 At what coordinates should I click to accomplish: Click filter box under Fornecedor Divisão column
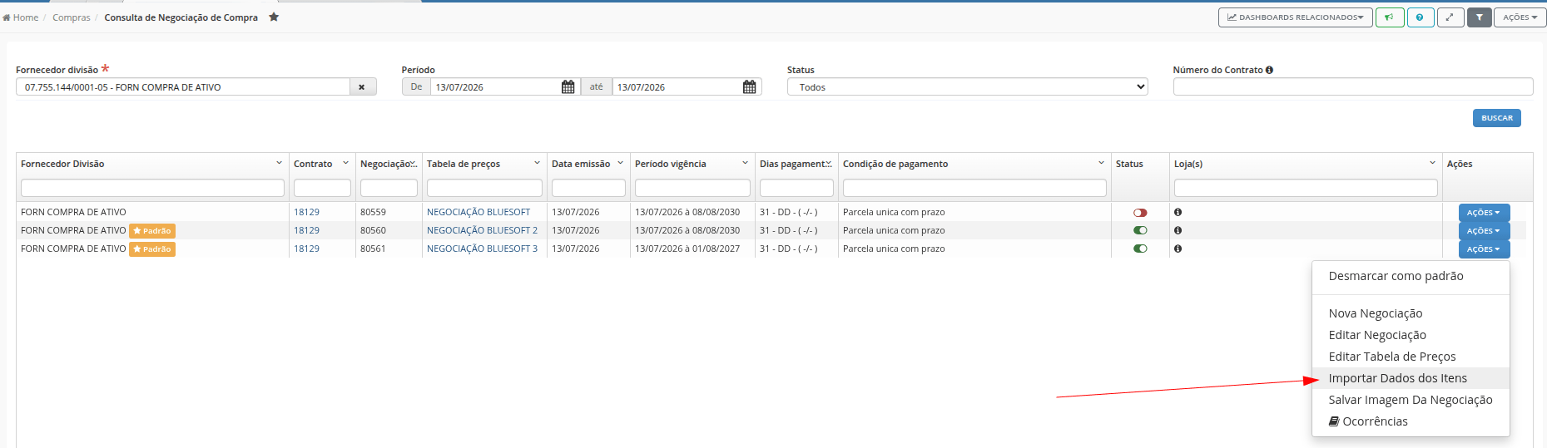[x=152, y=188]
